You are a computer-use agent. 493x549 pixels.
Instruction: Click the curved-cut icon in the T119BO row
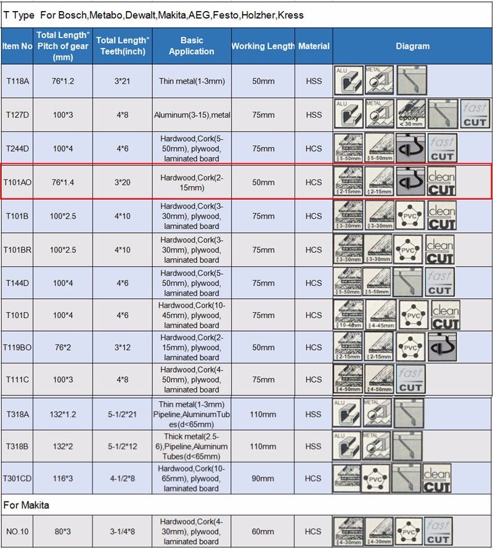click(442, 347)
